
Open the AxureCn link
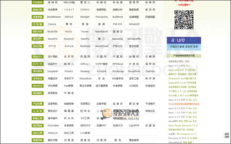[53, 39]
